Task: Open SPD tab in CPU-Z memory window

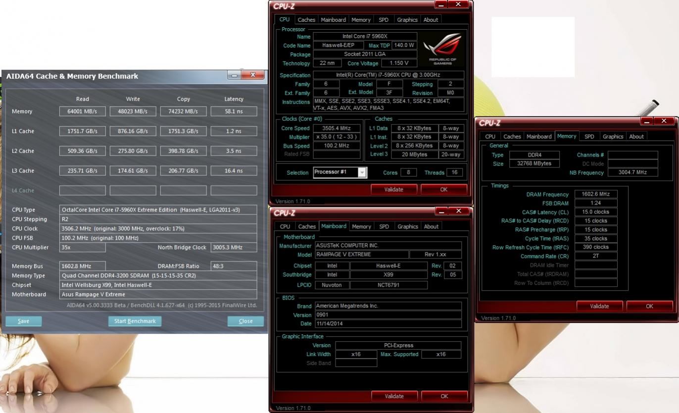Action: tap(589, 137)
